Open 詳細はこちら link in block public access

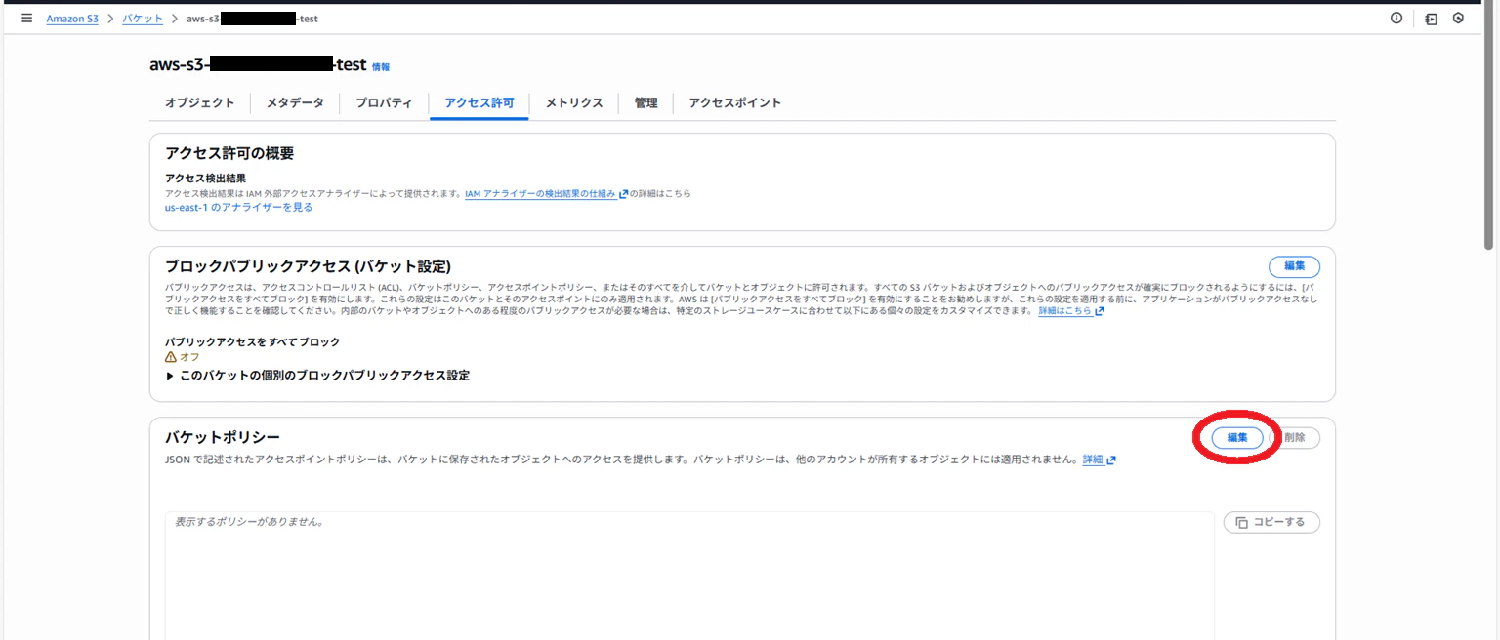click(1070, 311)
